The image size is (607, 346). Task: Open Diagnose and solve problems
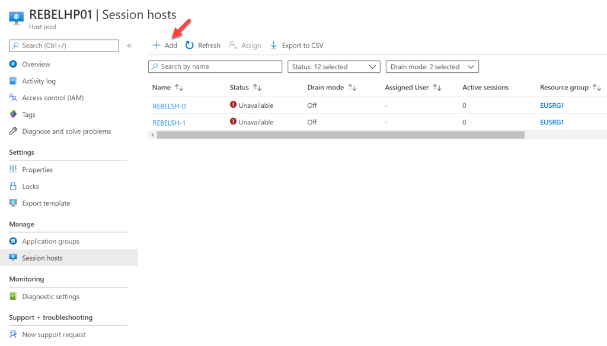[13, 131]
